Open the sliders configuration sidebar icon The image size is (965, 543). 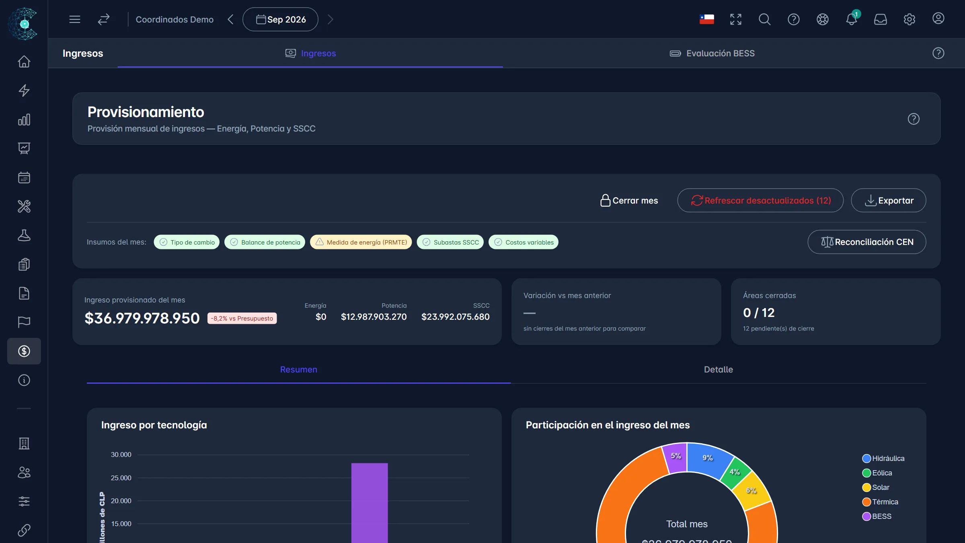24,502
